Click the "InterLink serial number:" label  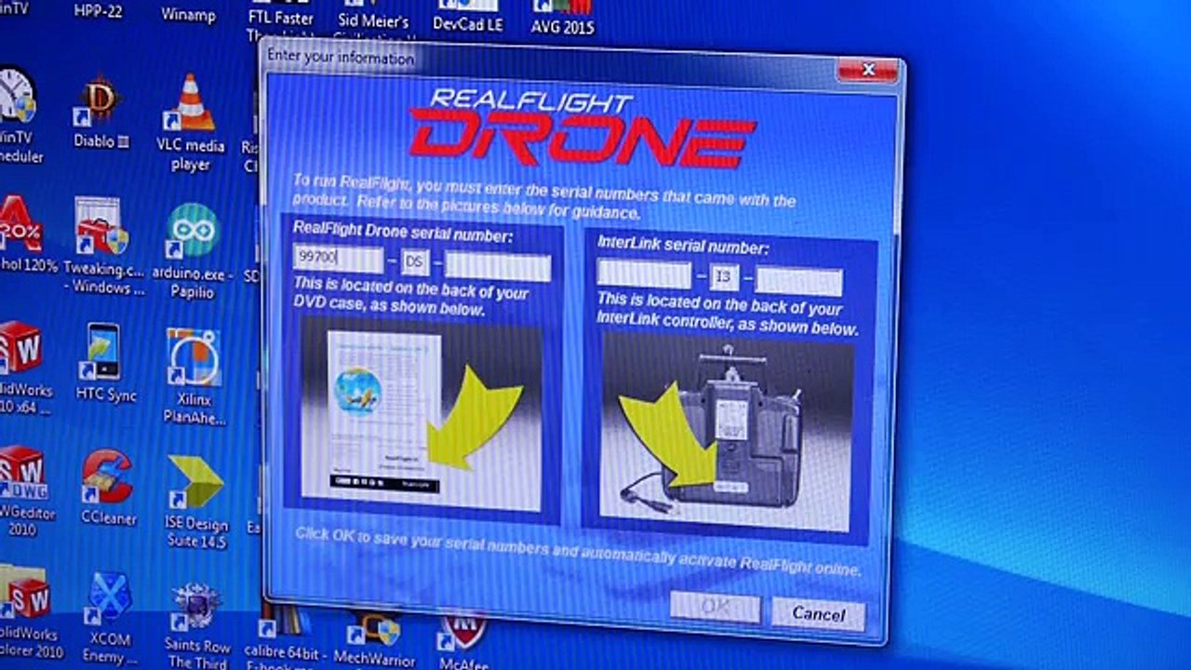click(x=683, y=247)
